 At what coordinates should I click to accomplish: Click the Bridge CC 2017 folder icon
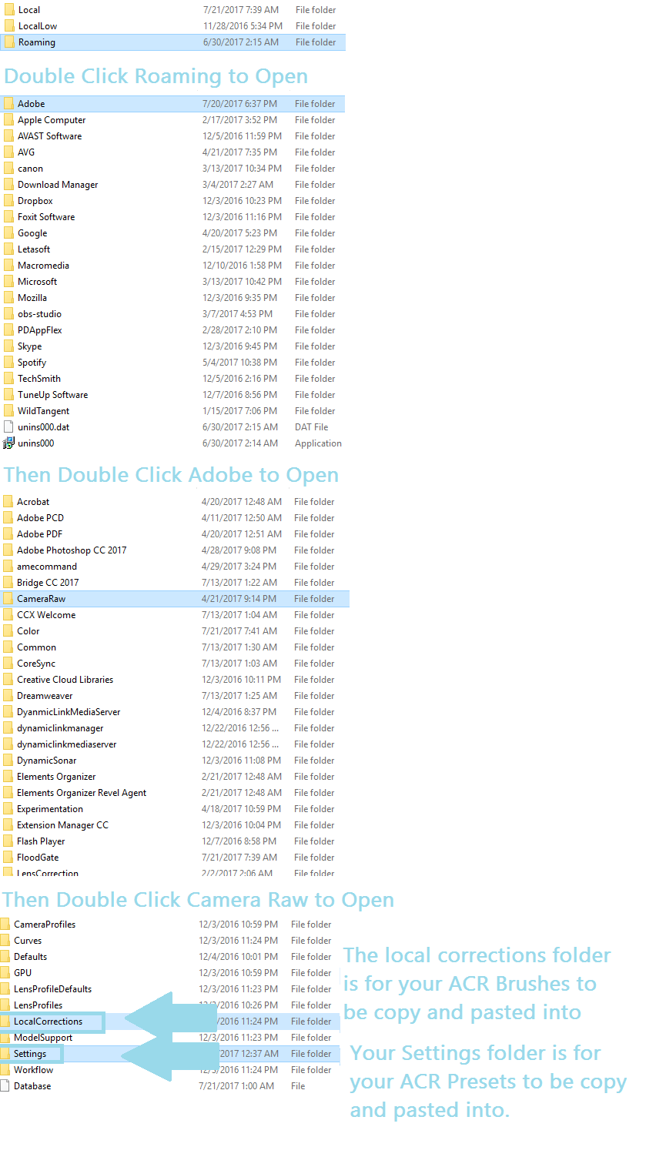(x=8, y=583)
